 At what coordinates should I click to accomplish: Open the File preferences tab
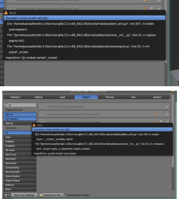tap(133, 97)
